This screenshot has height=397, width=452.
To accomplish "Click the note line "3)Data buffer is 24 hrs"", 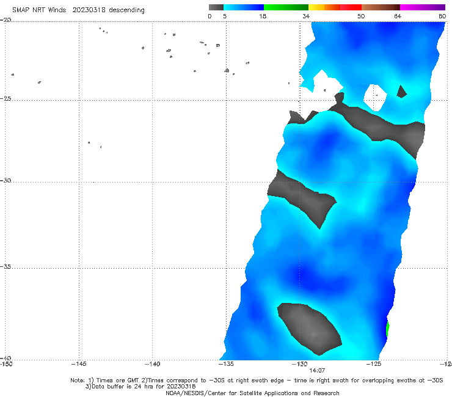I will (140, 387).
